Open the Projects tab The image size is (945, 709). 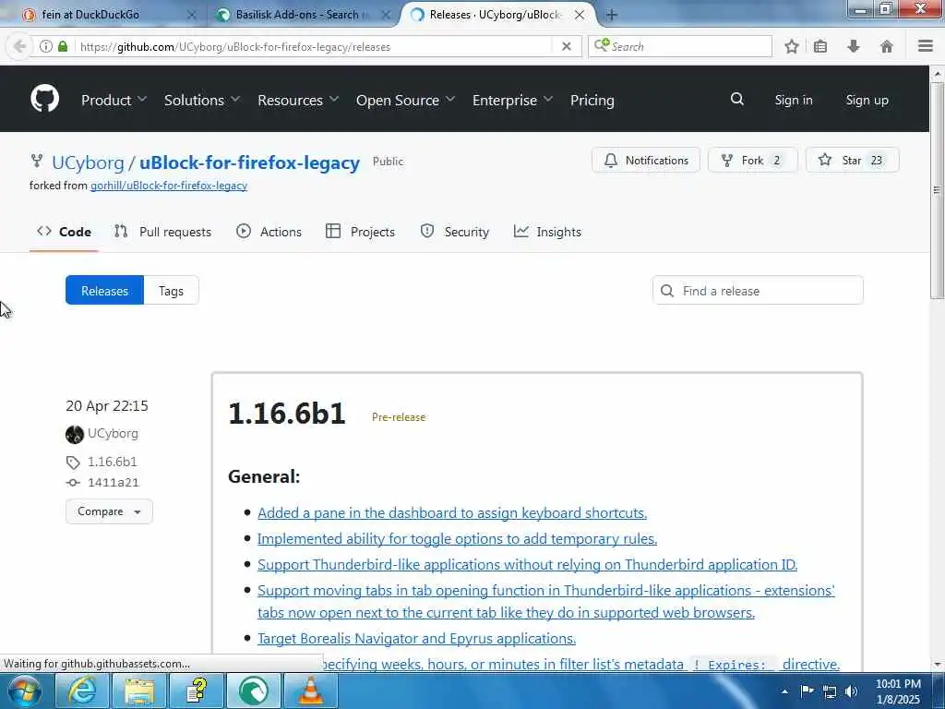pos(361,232)
